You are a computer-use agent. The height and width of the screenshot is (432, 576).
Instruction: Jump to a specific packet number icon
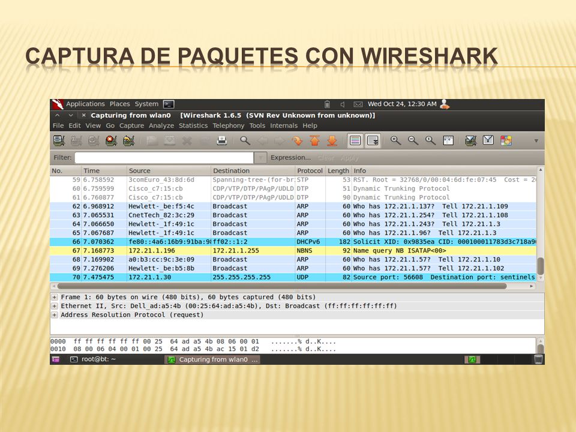[x=297, y=140]
